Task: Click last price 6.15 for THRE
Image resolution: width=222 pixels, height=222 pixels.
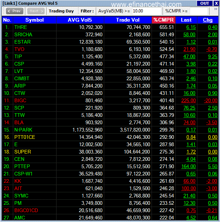Action: click(x=191, y=27)
